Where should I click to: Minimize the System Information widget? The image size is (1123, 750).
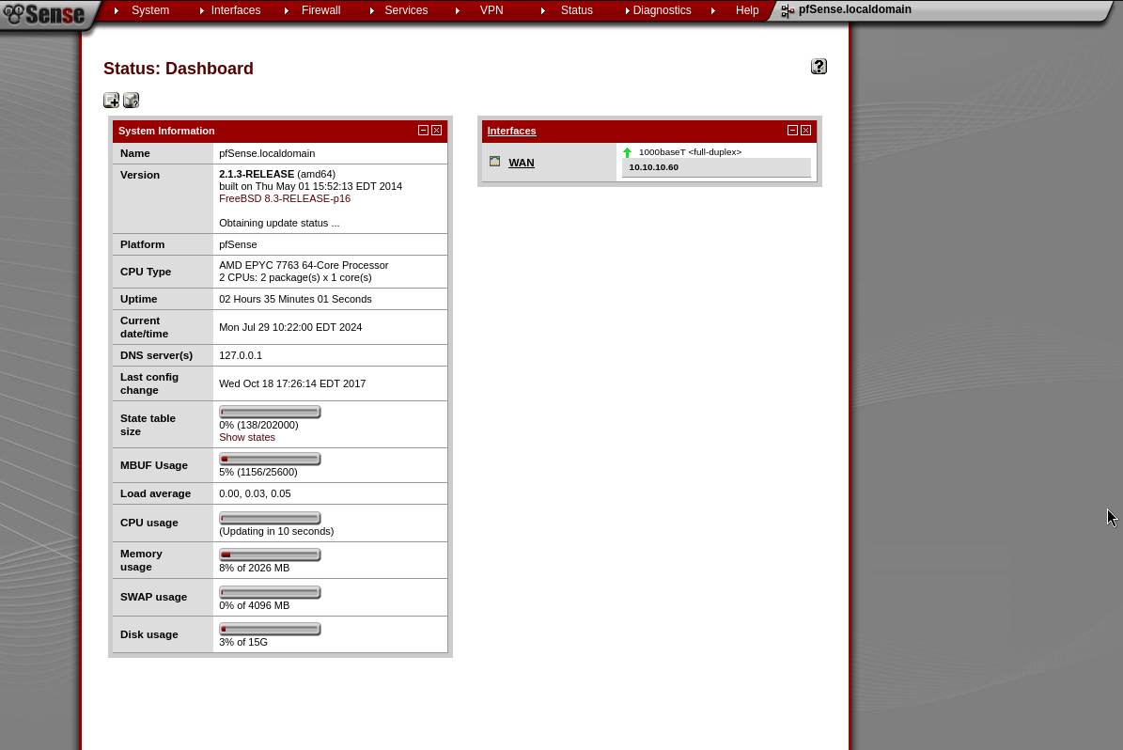tap(424, 131)
